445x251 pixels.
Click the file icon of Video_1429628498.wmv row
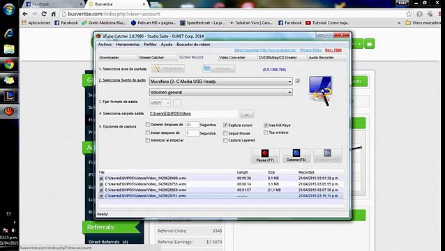[101, 178]
